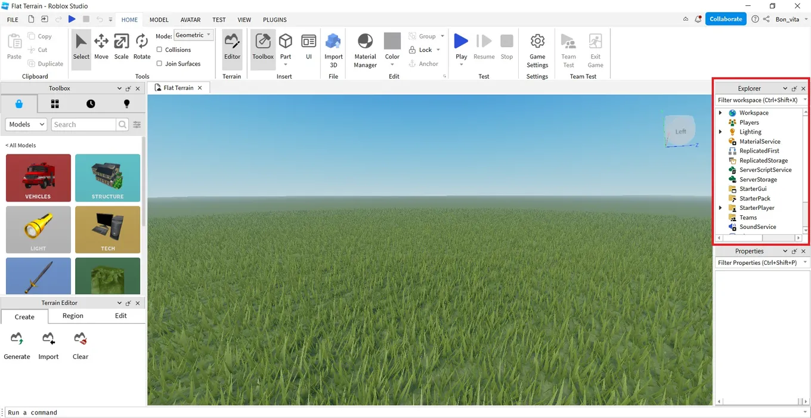This screenshot has width=811, height=418.
Task: Open Game Settings gear
Action: (x=537, y=51)
